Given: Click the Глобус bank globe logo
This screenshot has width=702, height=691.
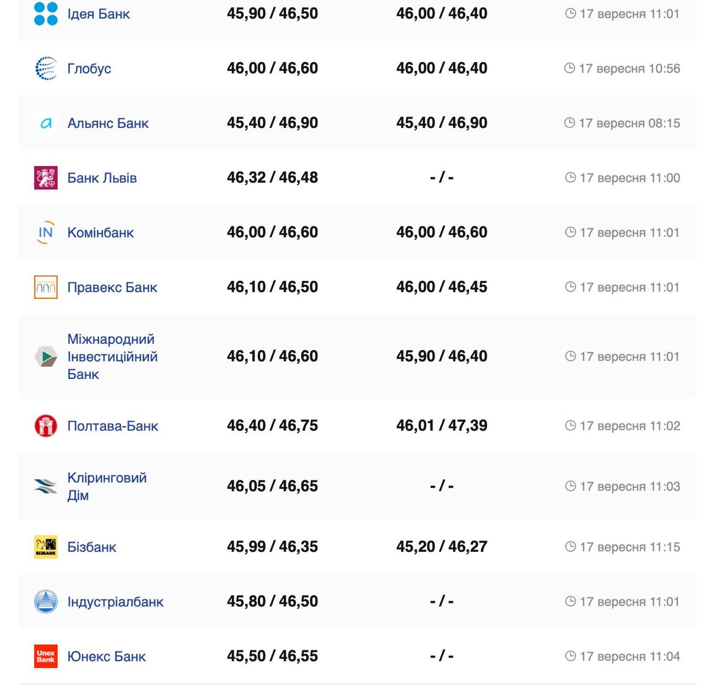Looking at the screenshot, I should tap(46, 69).
